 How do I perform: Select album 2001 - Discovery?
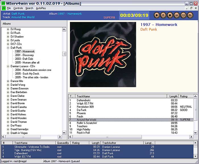(x=24, y=55)
